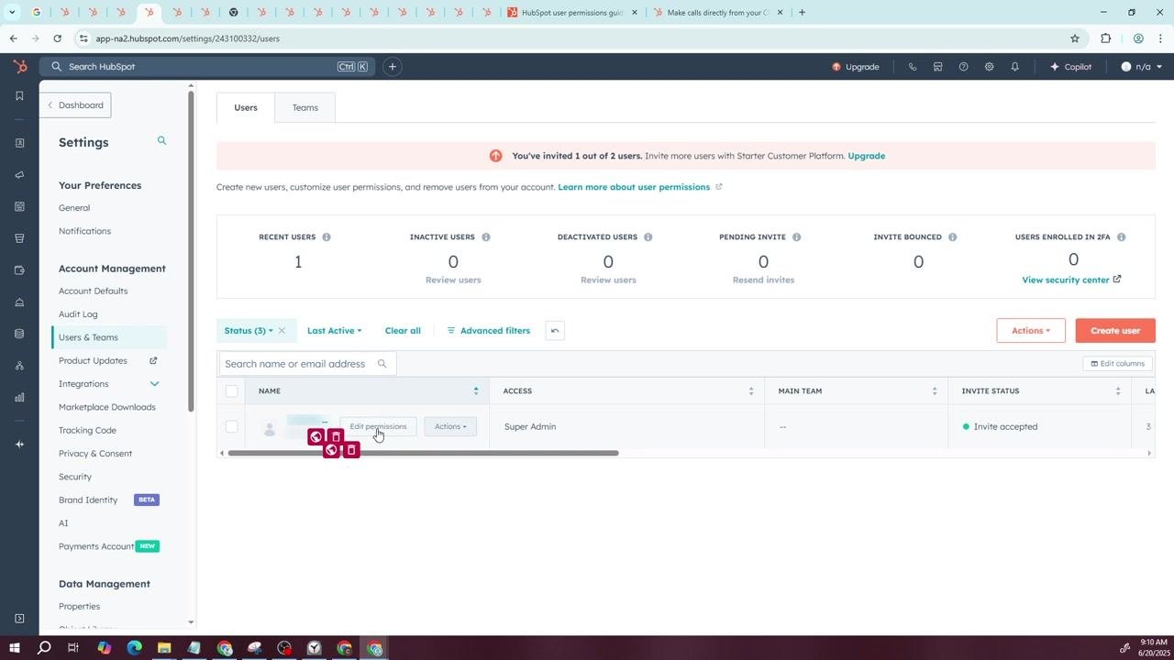Viewport: 1174px width, 660px height.
Task: Open the Marketplace storefront icon in top bar
Action: (x=937, y=67)
